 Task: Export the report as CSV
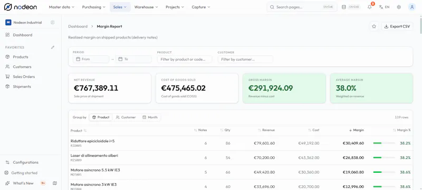[x=397, y=26]
